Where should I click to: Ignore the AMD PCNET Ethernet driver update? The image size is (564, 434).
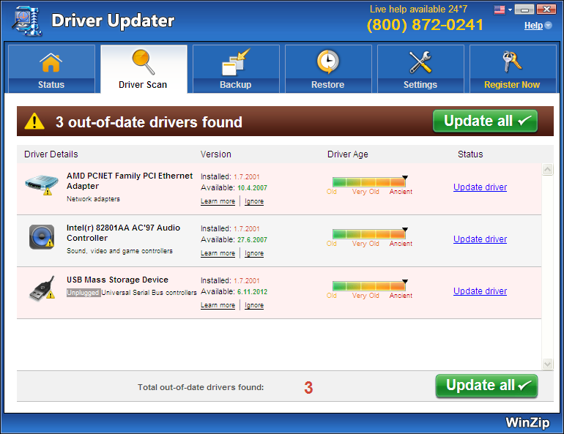coord(254,201)
